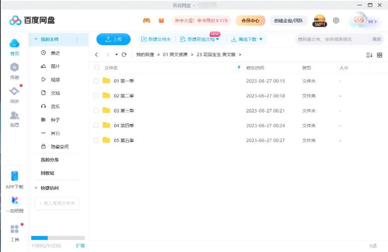The width and height of the screenshot is (388, 252).
Task: Open the 首页 home icon in sidebar
Action: point(15,44)
